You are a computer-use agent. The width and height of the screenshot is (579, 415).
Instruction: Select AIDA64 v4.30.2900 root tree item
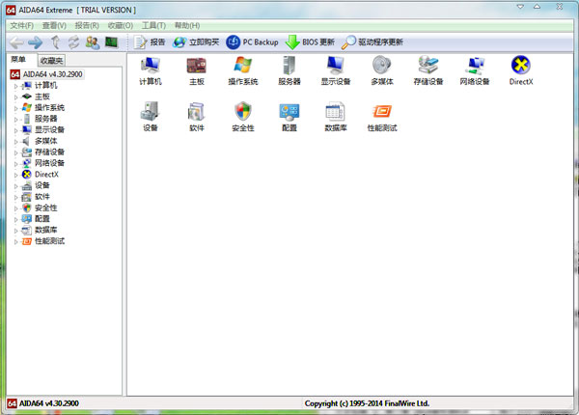(x=46, y=74)
